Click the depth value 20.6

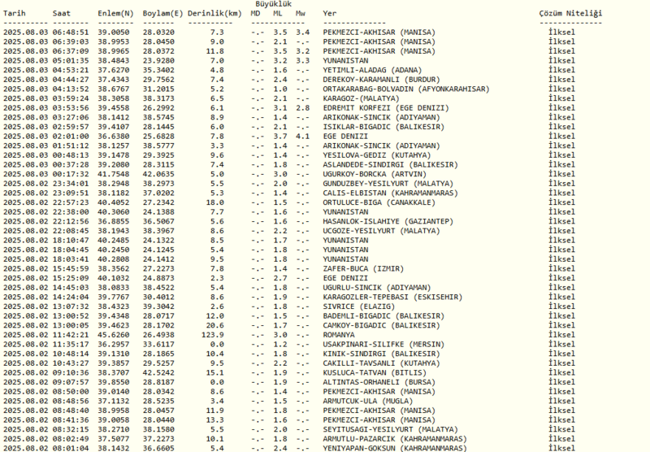tap(214, 326)
